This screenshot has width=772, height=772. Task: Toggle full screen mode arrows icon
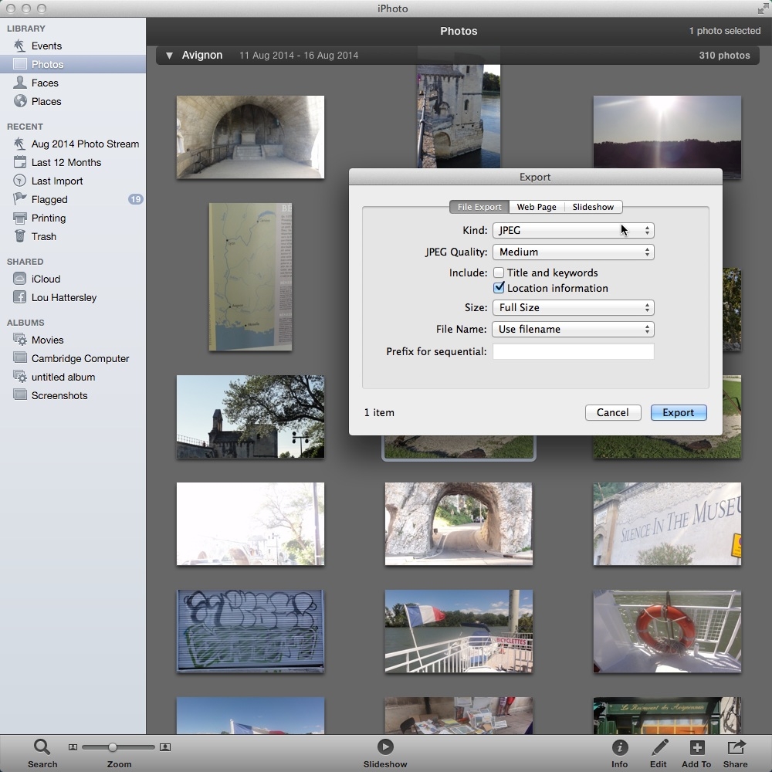tap(762, 8)
